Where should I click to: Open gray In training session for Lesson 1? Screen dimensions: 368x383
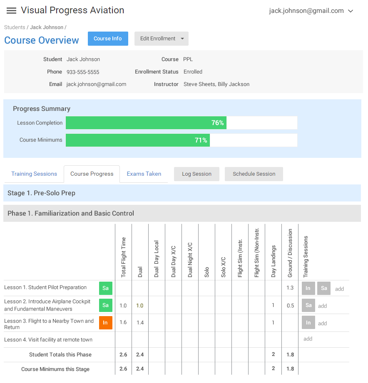(308, 288)
